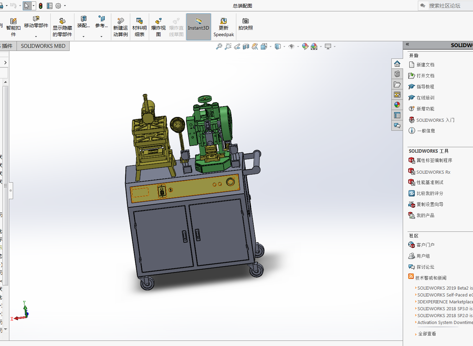Click the 搜索社区论坛 search field

448,6
